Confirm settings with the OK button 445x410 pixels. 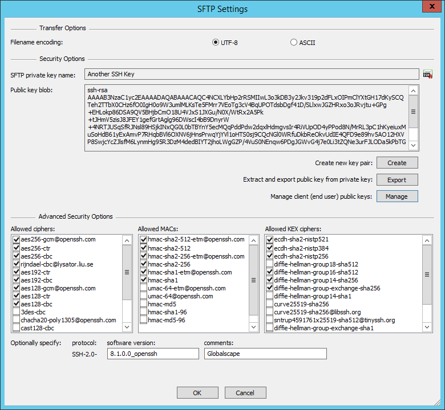pos(197,393)
